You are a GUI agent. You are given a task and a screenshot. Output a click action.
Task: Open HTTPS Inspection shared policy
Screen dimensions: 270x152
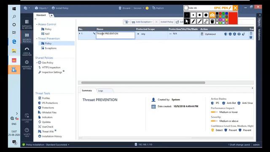[49, 68]
